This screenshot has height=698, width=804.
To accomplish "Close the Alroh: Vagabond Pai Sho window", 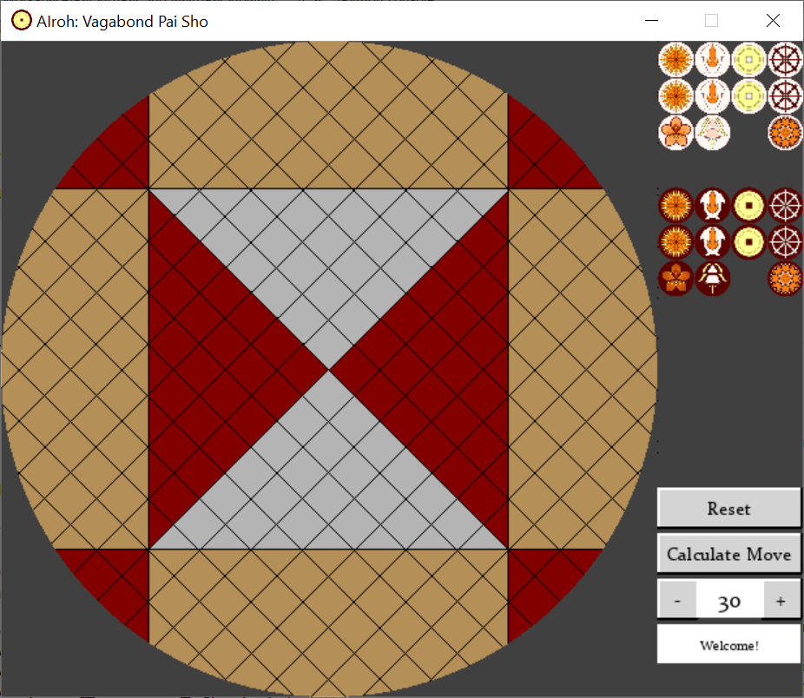I will coord(773,21).
